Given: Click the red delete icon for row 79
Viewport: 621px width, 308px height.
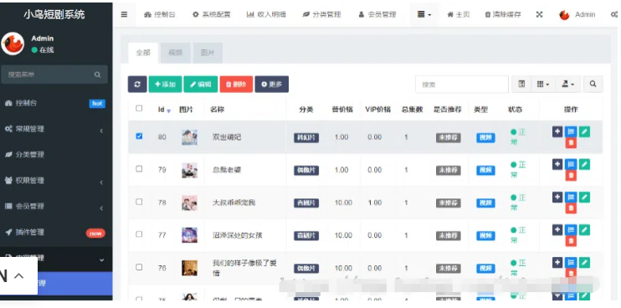Looking at the screenshot, I should pos(571,176).
